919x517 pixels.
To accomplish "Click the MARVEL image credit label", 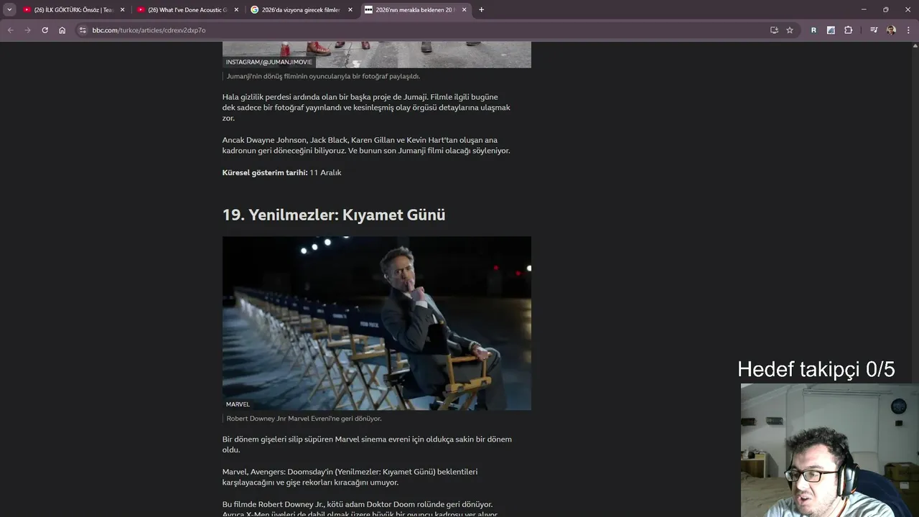I will (238, 404).
